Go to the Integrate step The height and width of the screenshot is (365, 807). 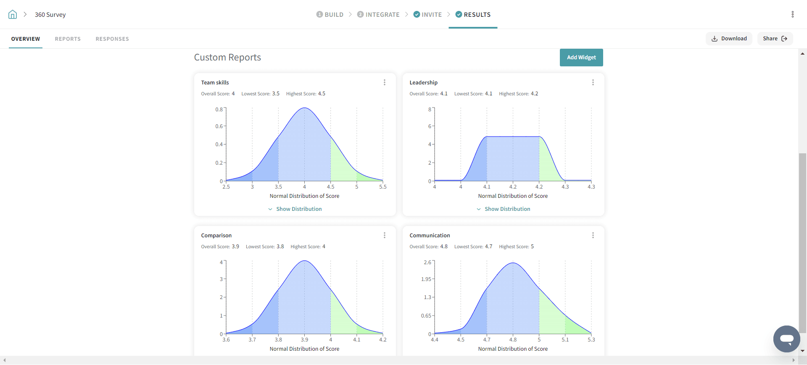378,15
